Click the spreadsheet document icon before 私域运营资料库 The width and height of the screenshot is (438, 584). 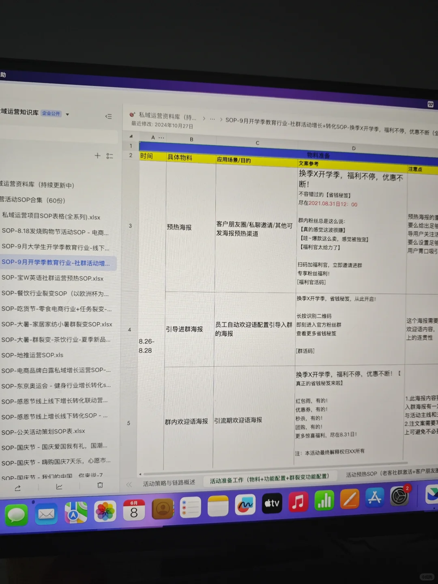click(x=132, y=114)
